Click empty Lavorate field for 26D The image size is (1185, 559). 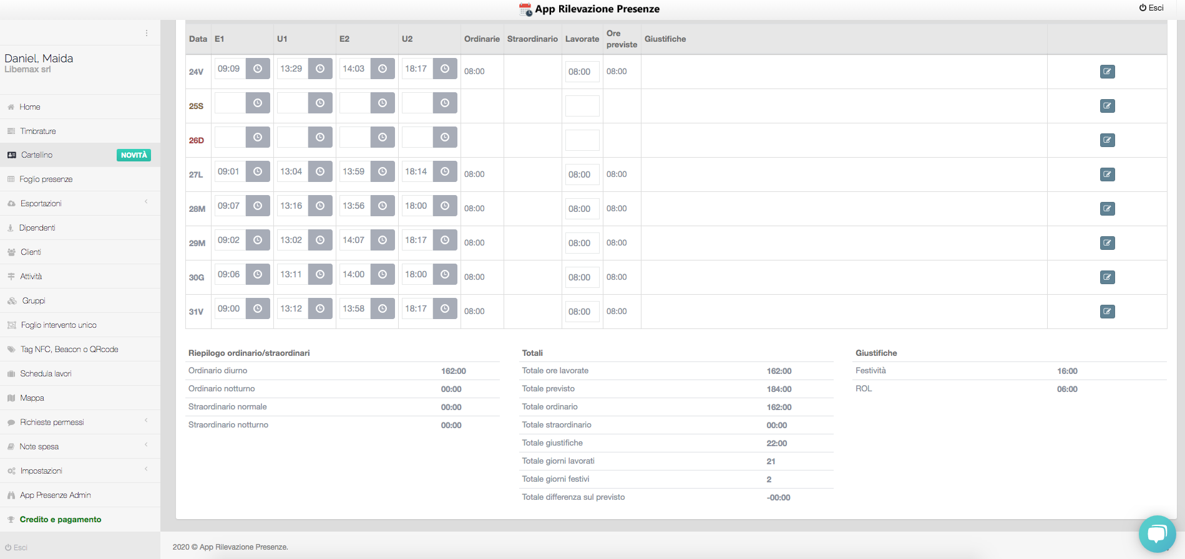point(582,140)
